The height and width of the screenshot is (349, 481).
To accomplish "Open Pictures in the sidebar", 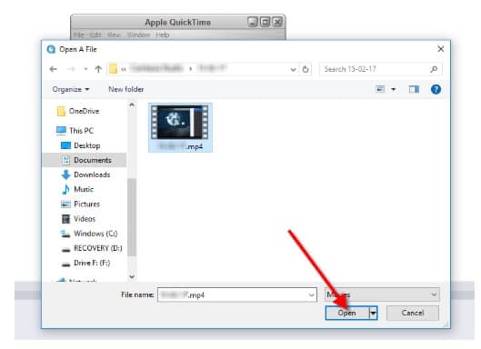I will (x=86, y=204).
